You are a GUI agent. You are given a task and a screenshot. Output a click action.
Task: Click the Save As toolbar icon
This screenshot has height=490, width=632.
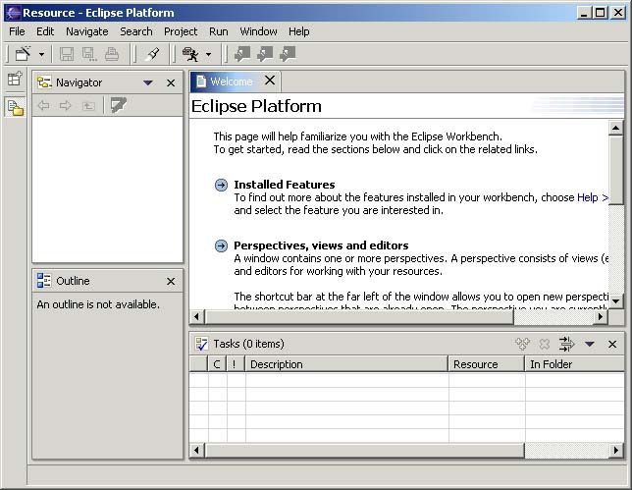coord(89,54)
